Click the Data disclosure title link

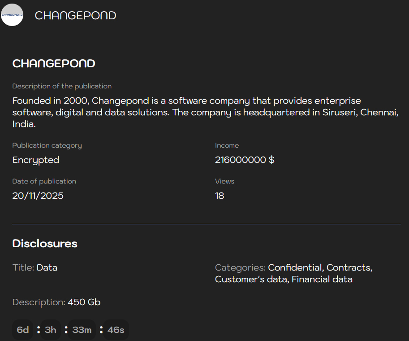[47, 267]
